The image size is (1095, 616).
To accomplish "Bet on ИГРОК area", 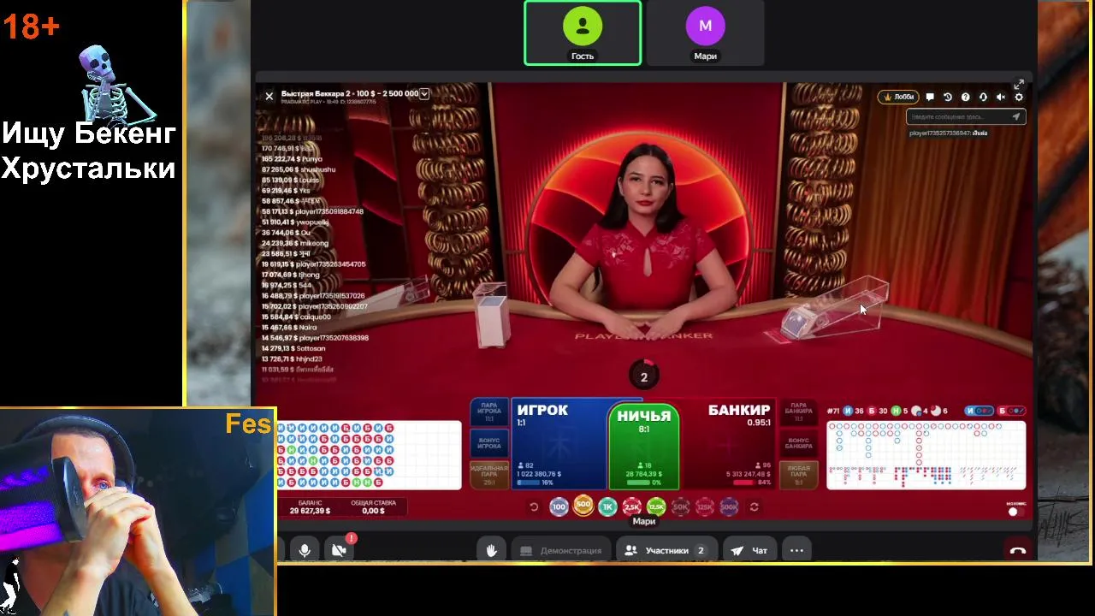I will [x=561, y=444].
